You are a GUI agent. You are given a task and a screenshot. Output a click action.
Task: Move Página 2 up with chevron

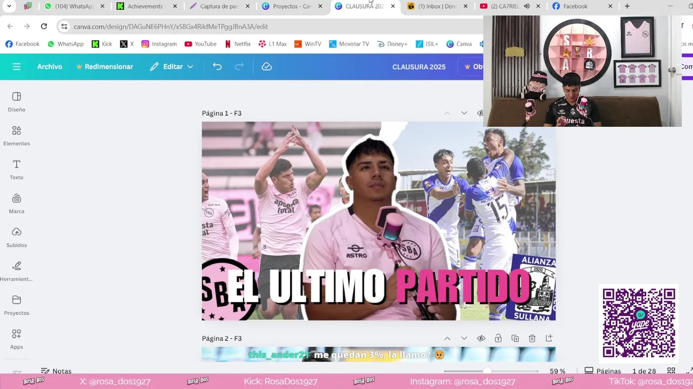(x=447, y=338)
